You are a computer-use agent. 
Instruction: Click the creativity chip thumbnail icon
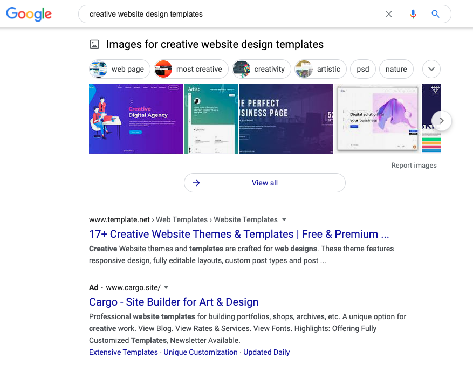241,69
